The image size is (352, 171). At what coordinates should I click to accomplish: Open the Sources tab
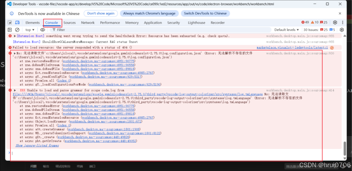[69, 23]
